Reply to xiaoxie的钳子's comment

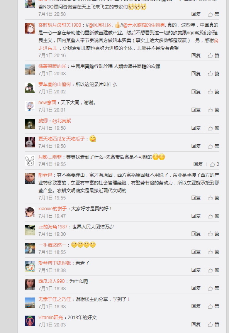(196, 216)
